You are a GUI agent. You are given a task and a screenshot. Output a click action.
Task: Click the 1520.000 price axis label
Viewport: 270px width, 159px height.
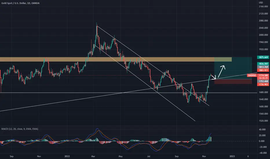[x=263, y=121]
